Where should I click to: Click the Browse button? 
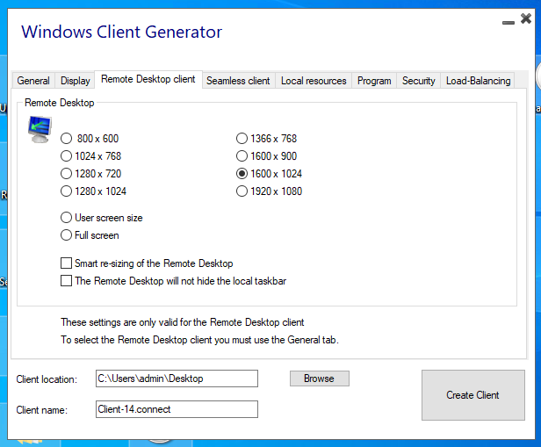pos(319,379)
